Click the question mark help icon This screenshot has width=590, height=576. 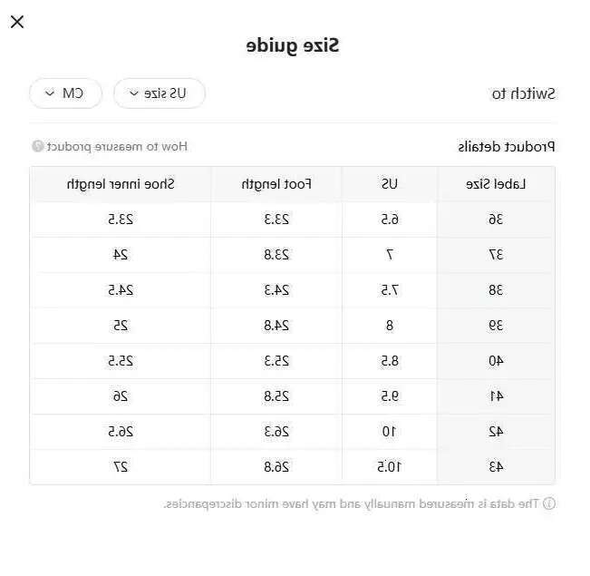38,146
